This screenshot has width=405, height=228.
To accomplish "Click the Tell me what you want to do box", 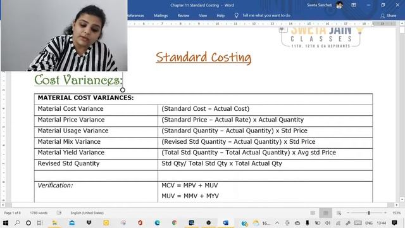I will (266, 15).
